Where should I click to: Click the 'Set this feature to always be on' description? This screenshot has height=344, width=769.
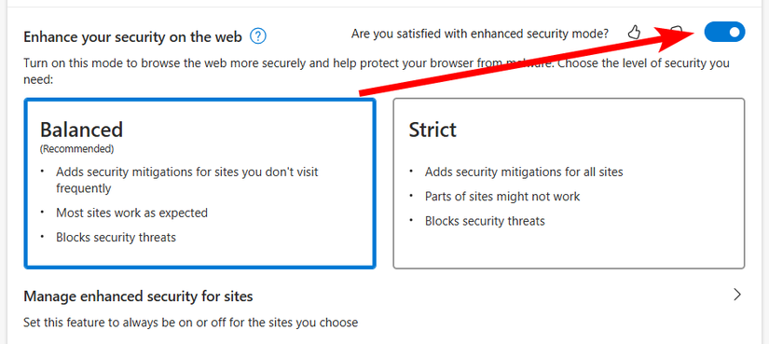pyautogui.click(x=191, y=323)
